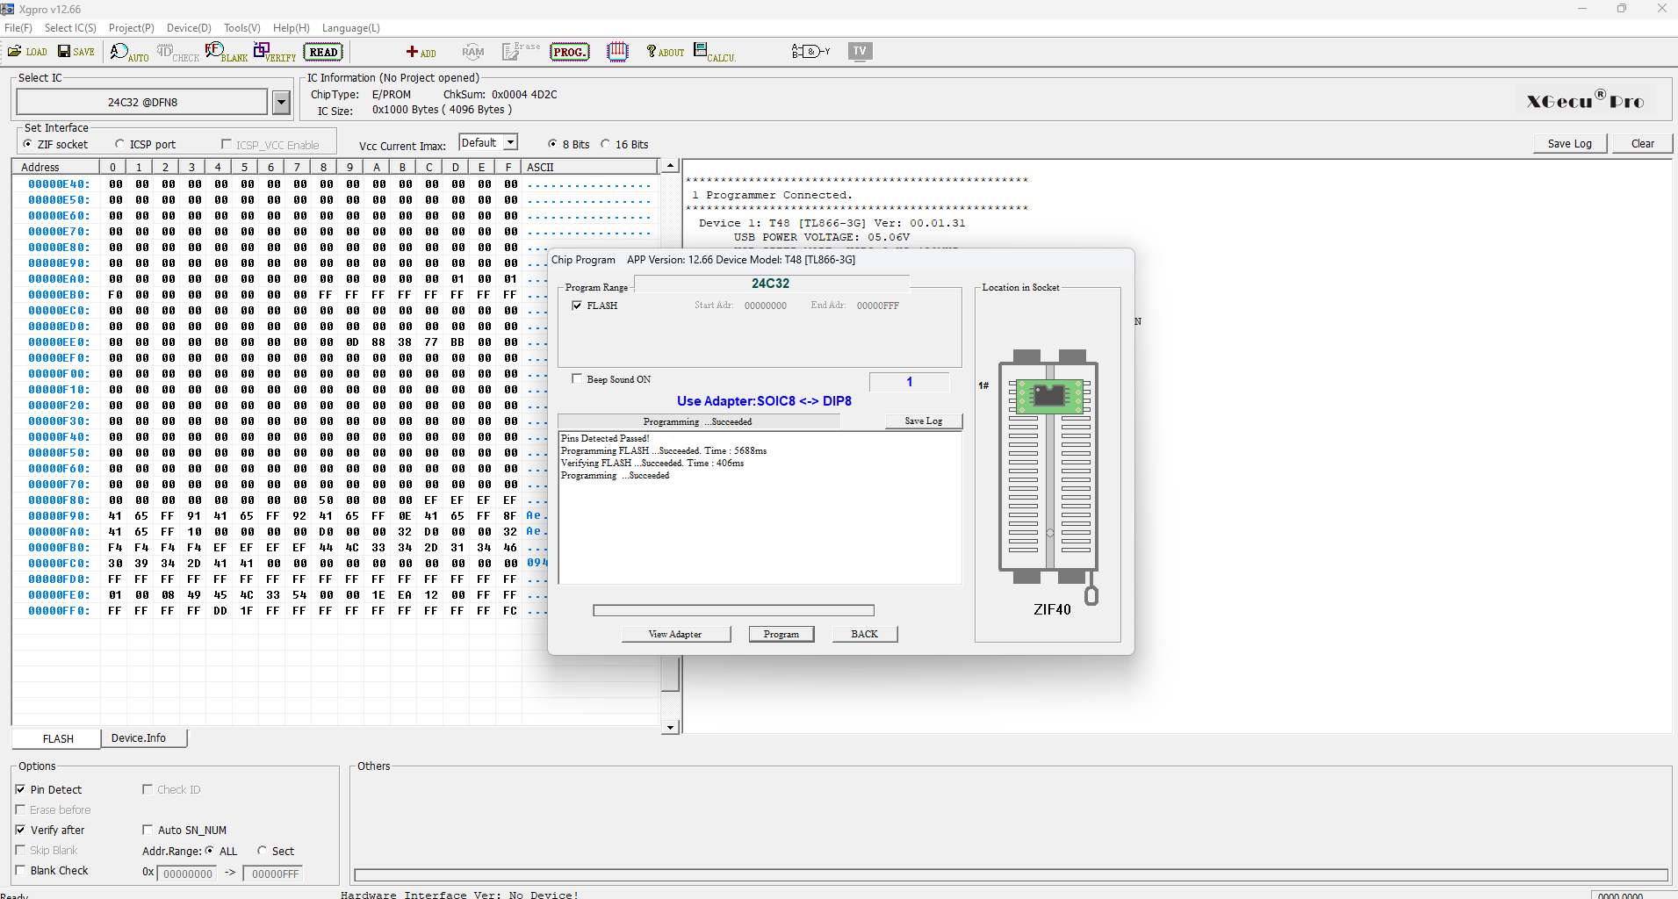
Task: Open the Tools(V) menu
Action: click(x=241, y=28)
